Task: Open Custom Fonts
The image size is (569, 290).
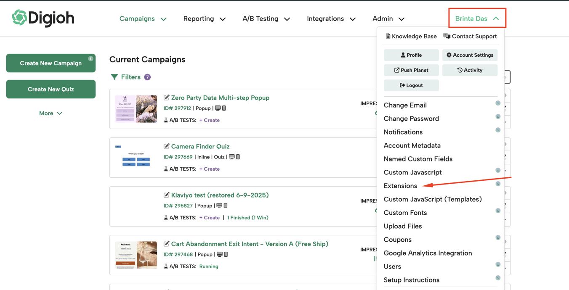Action: [x=405, y=213]
